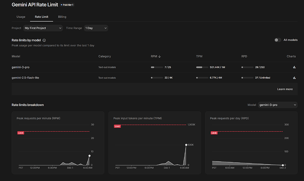Click the Limit marker on TPM chart
This screenshot has width=304, height=181.
117,126
